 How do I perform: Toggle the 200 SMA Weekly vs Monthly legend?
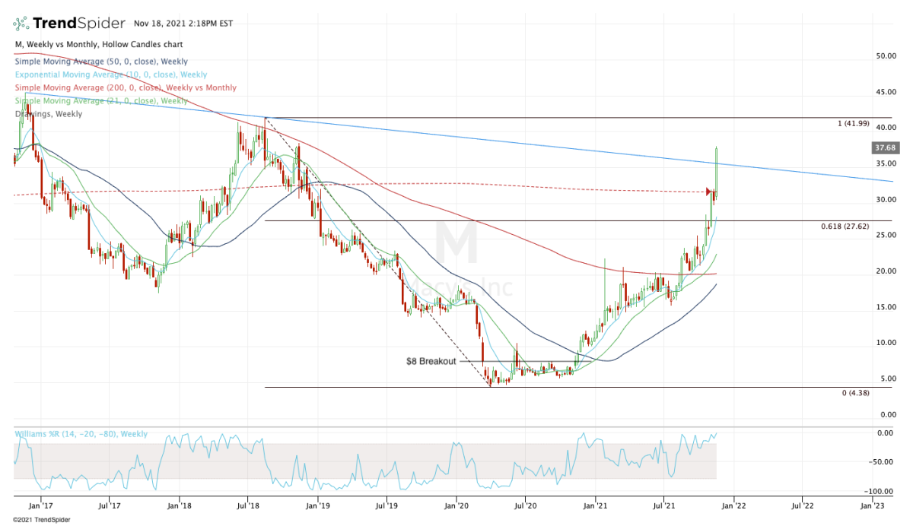click(x=126, y=88)
